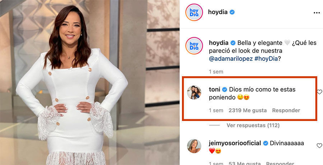Like toni's comment with the heart
The width and height of the screenshot is (323, 165).
[319, 92]
